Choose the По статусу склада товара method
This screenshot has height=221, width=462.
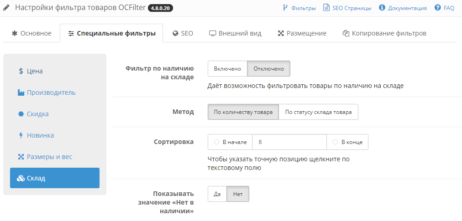[x=318, y=112]
